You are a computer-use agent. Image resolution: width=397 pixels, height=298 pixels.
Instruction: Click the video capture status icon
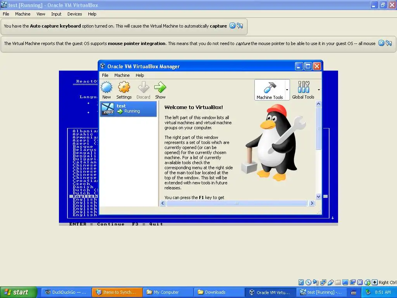pyautogui.click(x=353, y=282)
